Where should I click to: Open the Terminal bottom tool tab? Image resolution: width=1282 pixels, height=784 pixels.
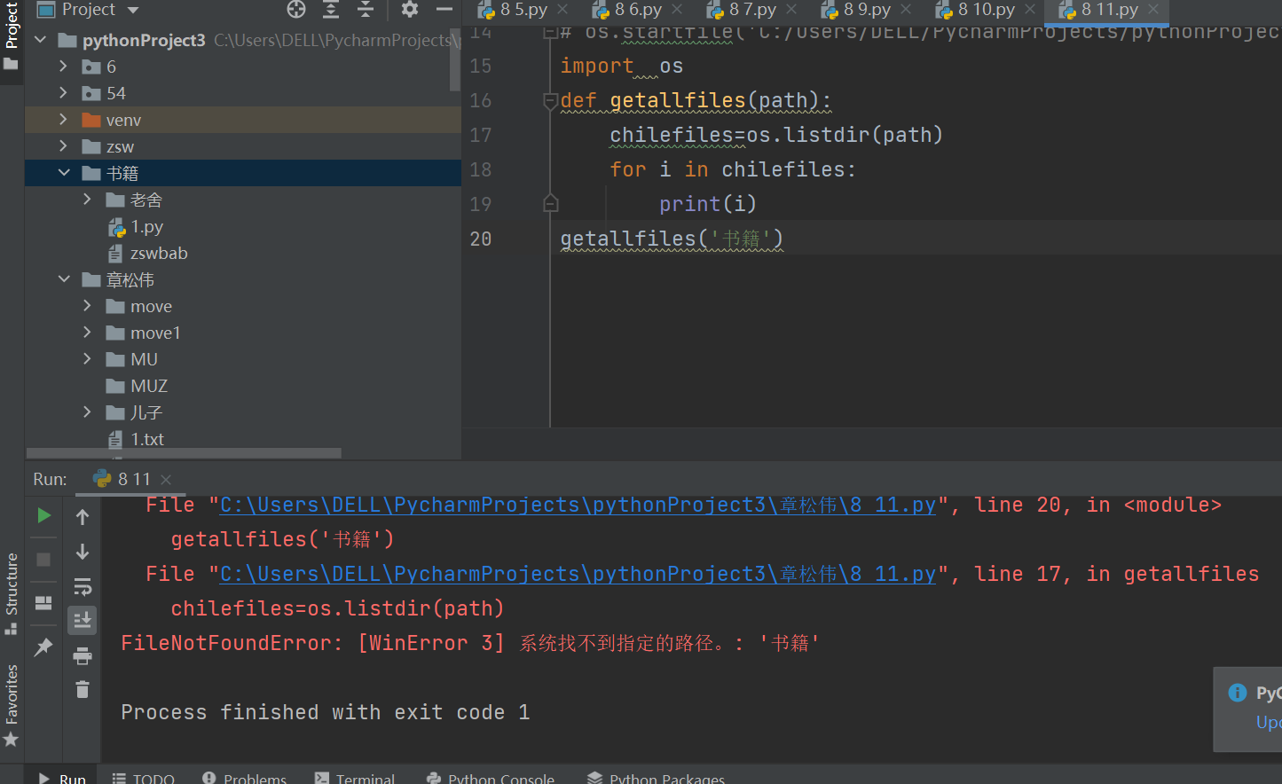[355, 778]
